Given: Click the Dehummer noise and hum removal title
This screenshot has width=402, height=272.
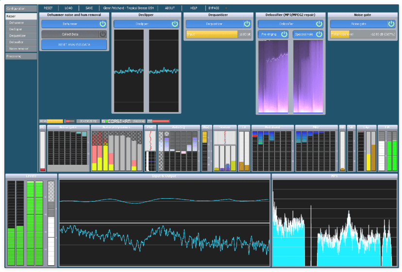Looking at the screenshot, I should click(74, 15).
